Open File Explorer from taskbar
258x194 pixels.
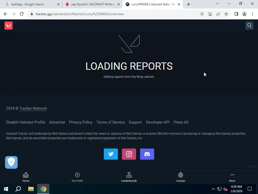(31, 189)
